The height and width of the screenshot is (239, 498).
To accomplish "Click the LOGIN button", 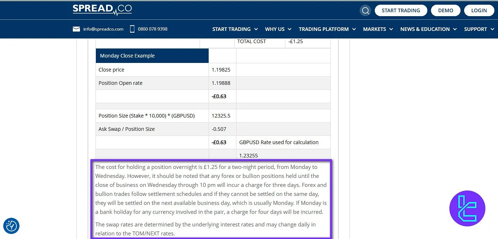I will pyautogui.click(x=479, y=10).
